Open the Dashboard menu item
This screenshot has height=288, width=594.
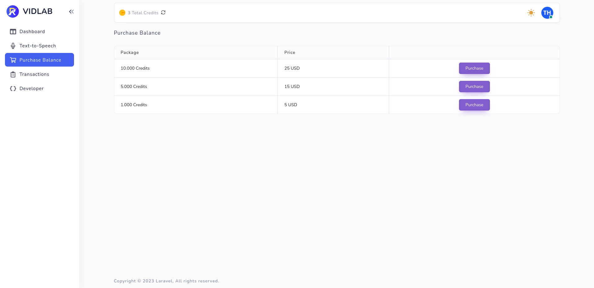39,32
